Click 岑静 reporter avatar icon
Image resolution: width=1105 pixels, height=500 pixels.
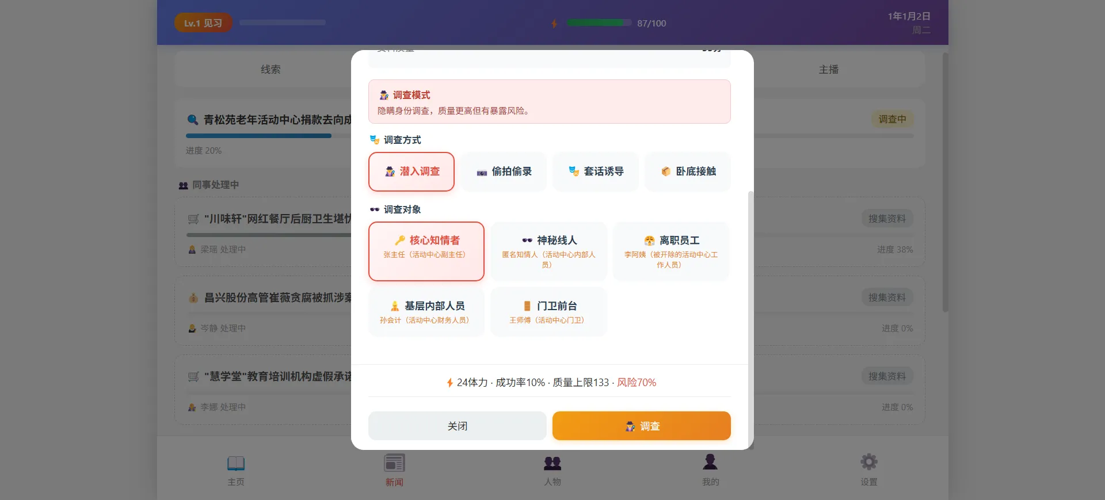[192, 329]
